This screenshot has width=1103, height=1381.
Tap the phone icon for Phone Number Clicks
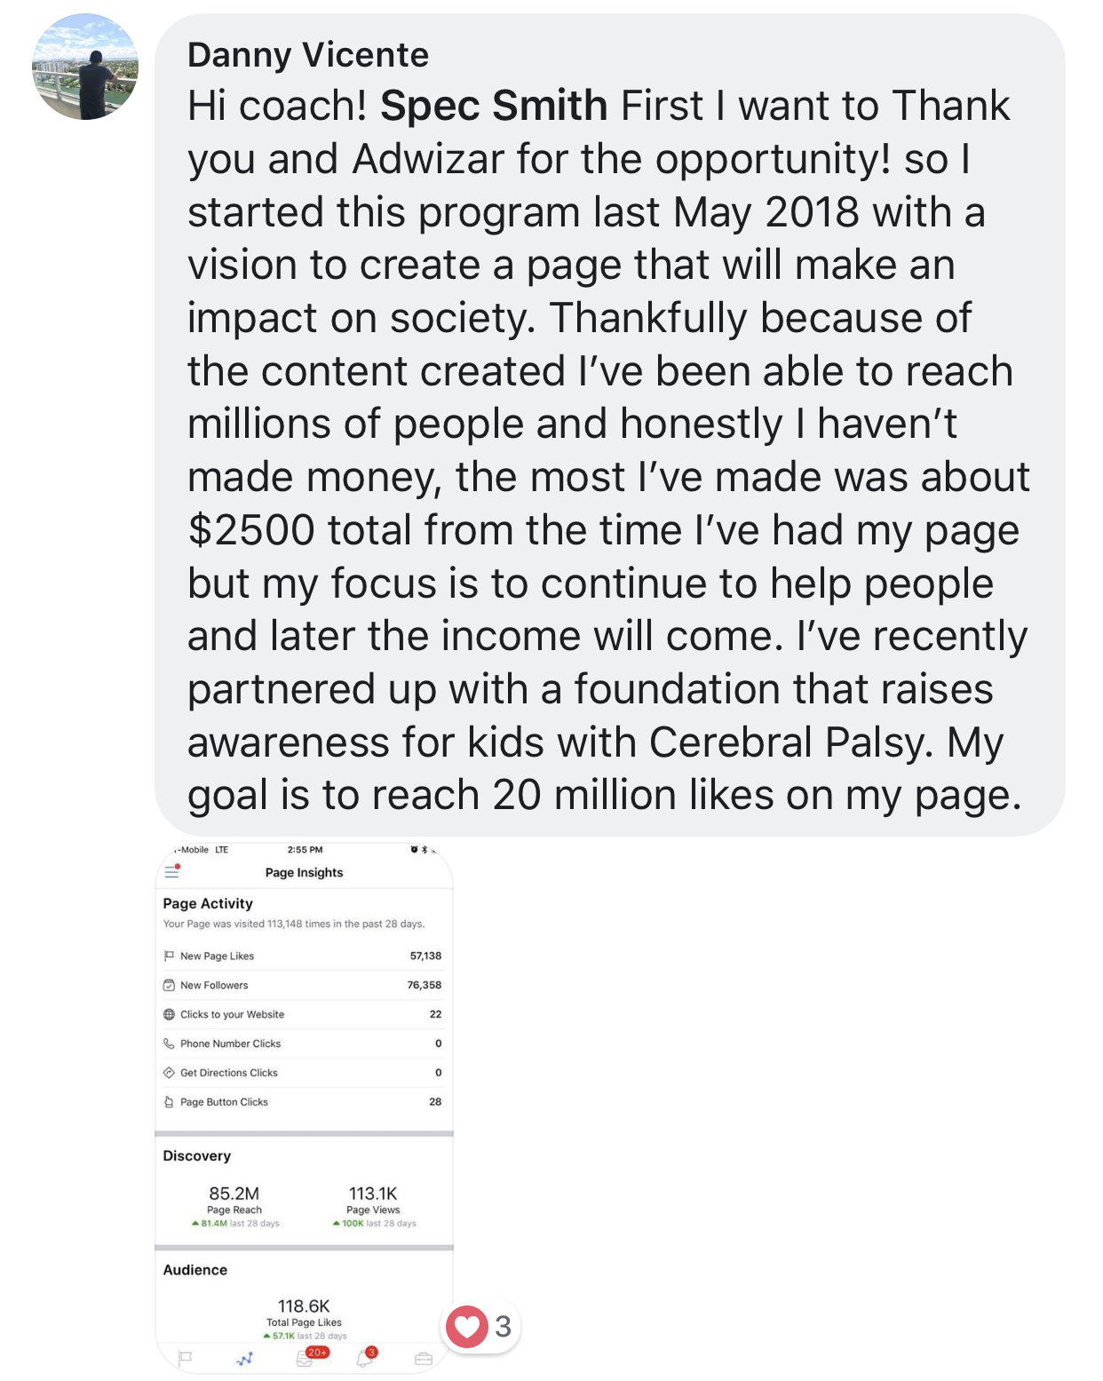(x=169, y=1044)
